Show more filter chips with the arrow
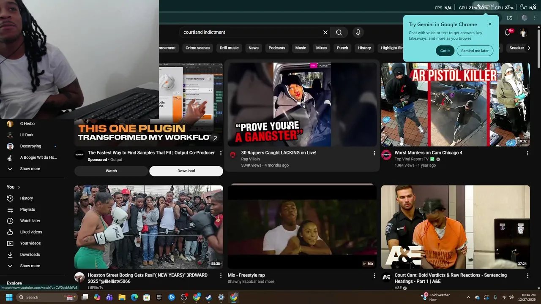This screenshot has height=304, width=541. click(x=529, y=48)
